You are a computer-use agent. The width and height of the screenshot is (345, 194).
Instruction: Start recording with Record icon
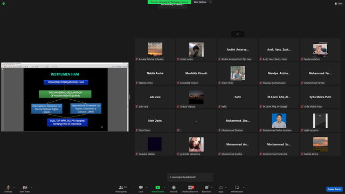click(174, 188)
